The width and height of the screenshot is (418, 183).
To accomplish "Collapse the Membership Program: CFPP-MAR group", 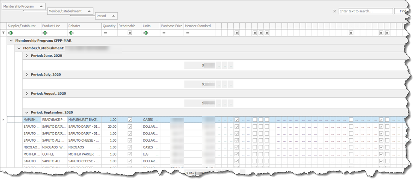I will click(x=11, y=40).
